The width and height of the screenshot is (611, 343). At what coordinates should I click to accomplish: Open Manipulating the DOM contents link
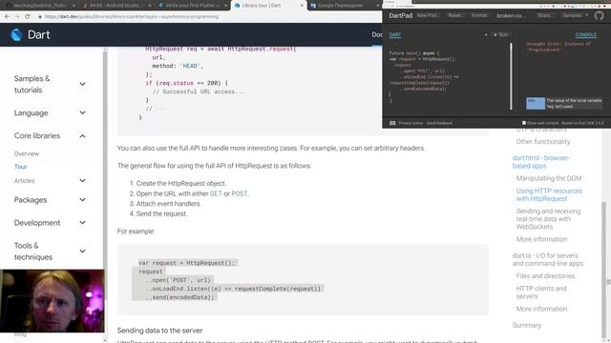(x=549, y=178)
